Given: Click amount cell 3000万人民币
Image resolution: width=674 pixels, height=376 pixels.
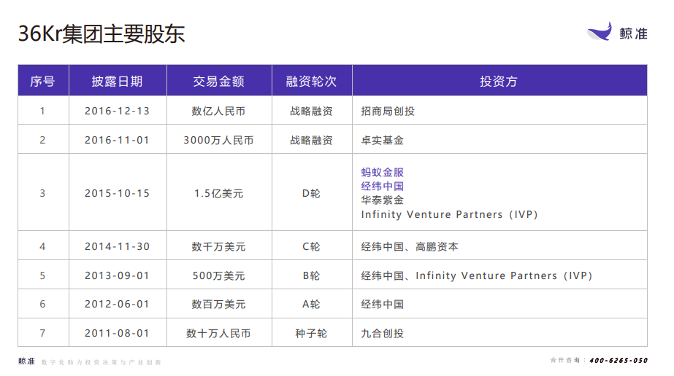Looking at the screenshot, I should pos(219,140).
